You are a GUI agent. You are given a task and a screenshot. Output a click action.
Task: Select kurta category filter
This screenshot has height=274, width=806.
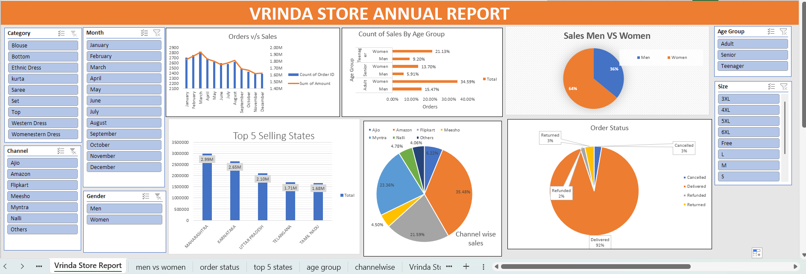coord(43,79)
